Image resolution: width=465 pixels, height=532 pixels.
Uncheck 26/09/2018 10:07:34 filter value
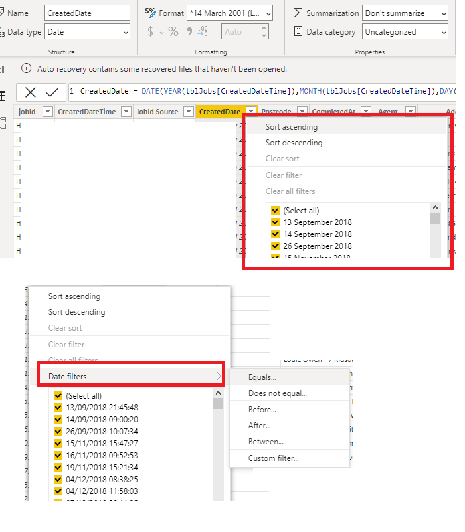point(58,431)
